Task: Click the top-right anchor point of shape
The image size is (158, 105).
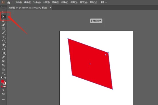Action: pos(108,53)
